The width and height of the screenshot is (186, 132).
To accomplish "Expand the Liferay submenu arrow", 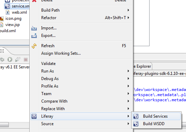I will point(128,116).
